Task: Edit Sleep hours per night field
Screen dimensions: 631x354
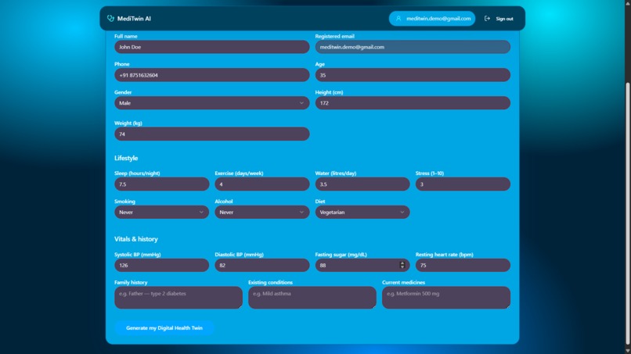Action: click(161, 184)
